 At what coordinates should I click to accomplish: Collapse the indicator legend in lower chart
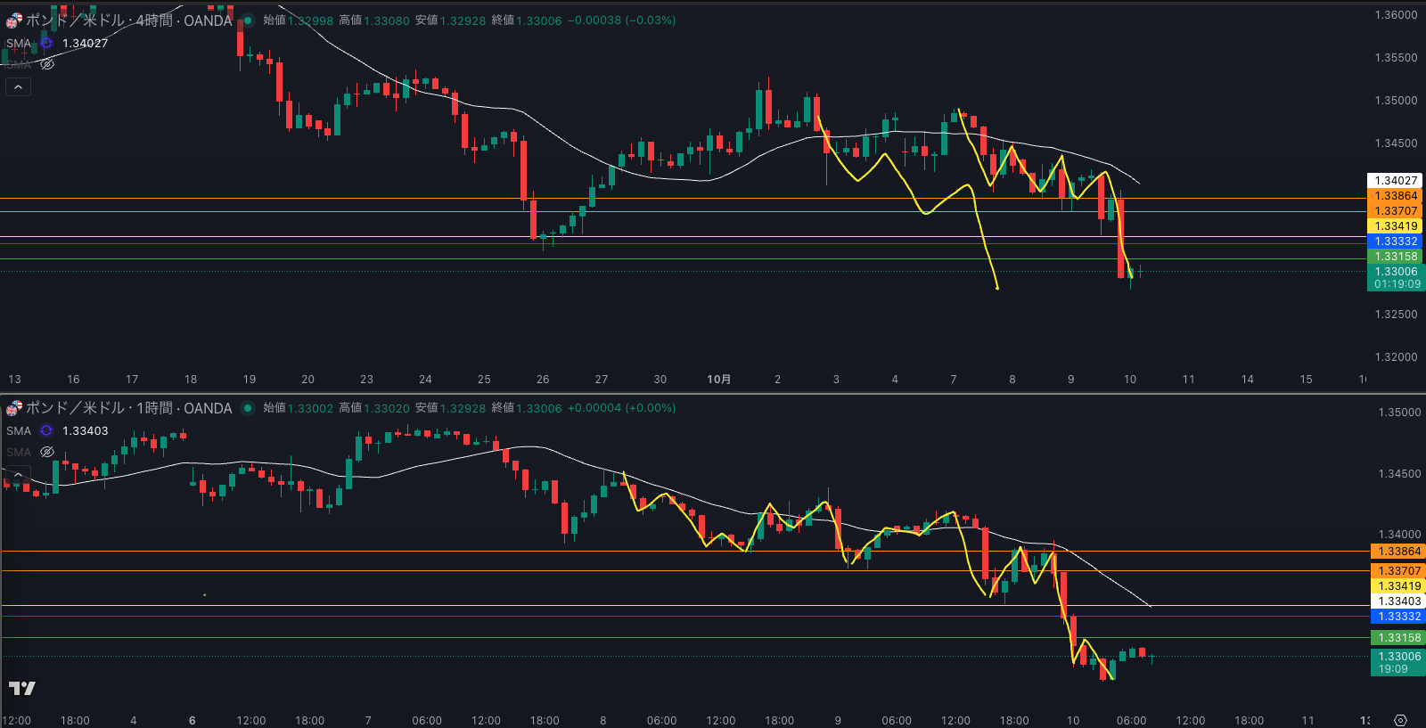(x=18, y=473)
